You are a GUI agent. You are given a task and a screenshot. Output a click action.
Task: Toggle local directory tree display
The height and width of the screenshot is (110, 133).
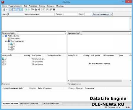pos(14,9)
